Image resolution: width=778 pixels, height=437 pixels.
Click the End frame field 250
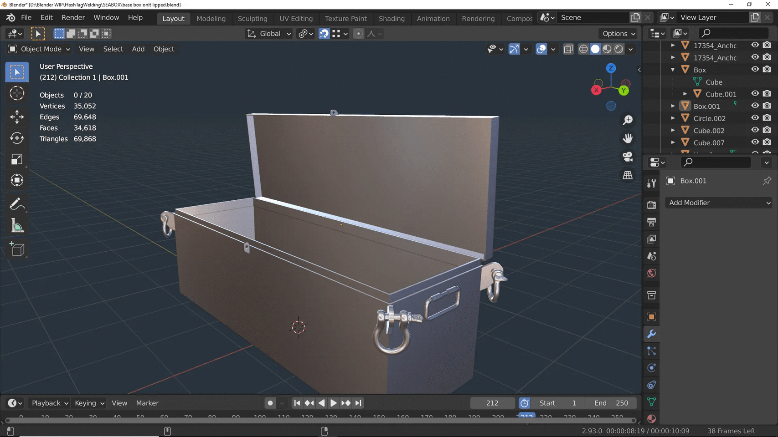[x=611, y=403]
